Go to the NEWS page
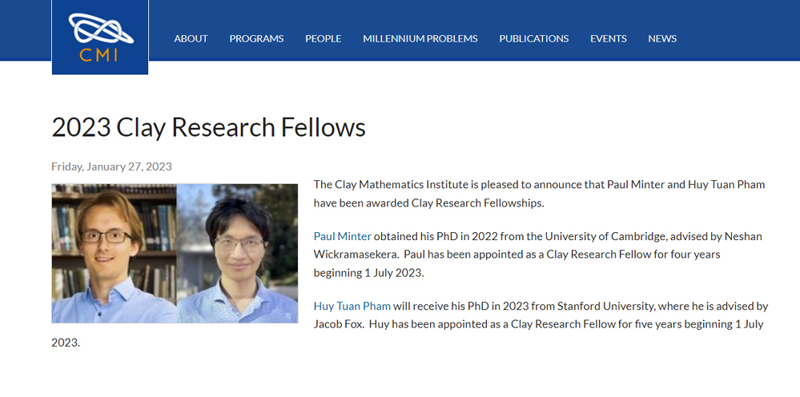 click(662, 38)
